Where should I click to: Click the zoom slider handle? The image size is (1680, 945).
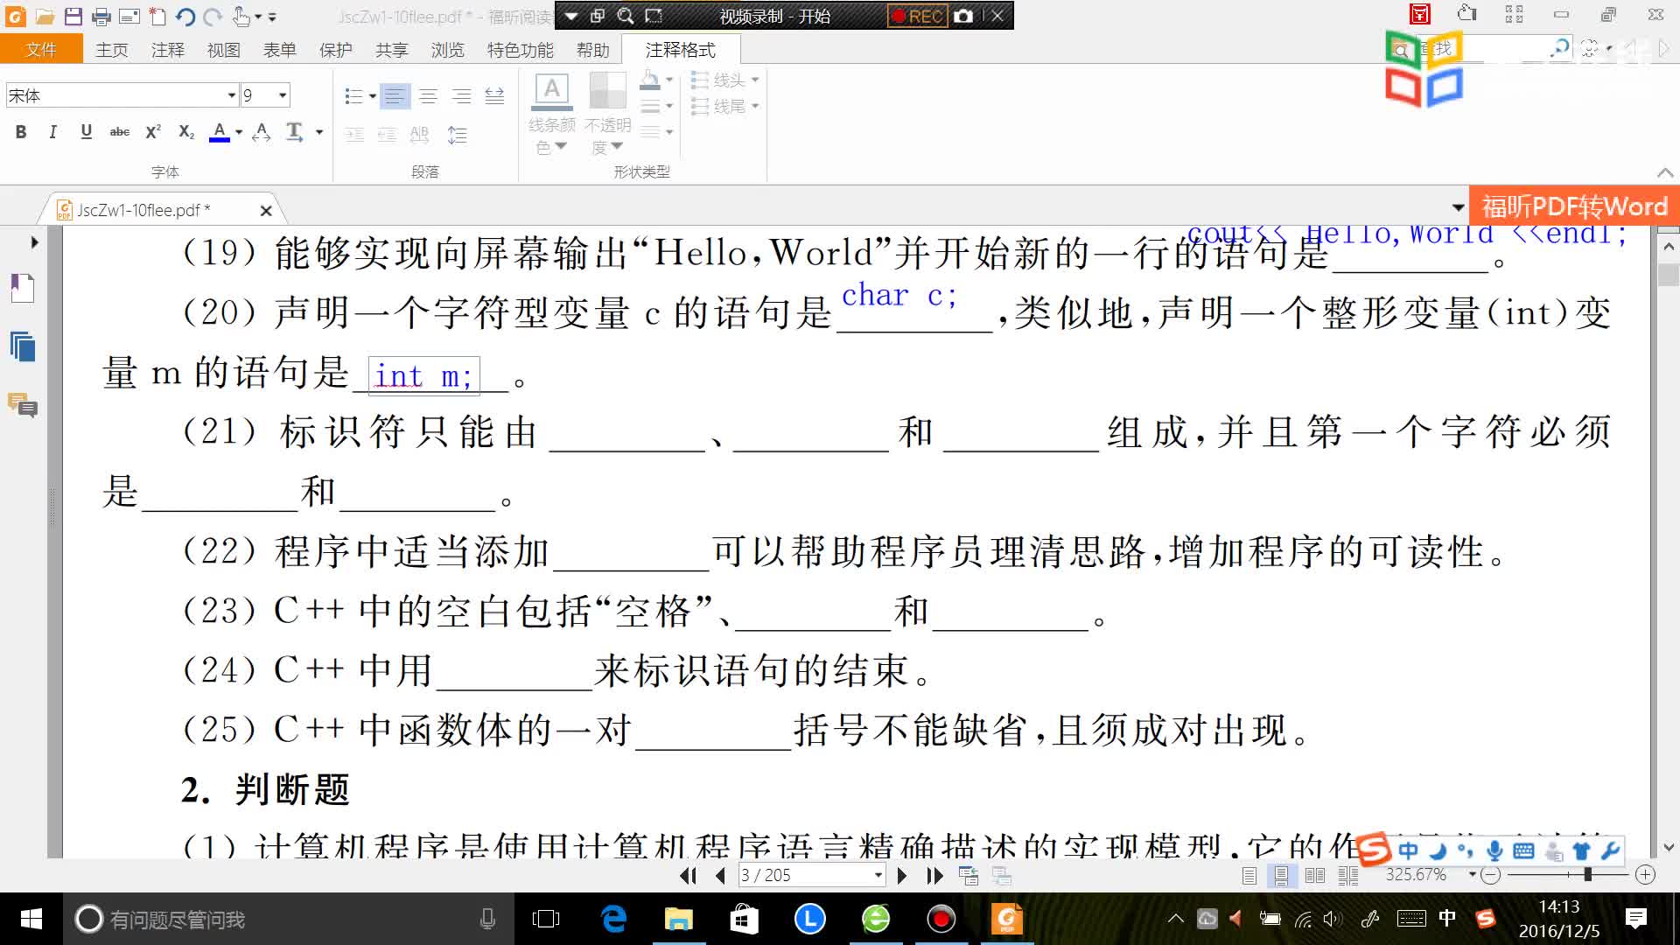1587,875
